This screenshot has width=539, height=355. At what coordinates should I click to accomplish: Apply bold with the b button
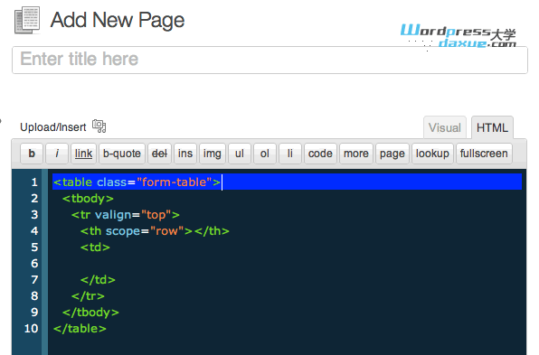tap(32, 154)
